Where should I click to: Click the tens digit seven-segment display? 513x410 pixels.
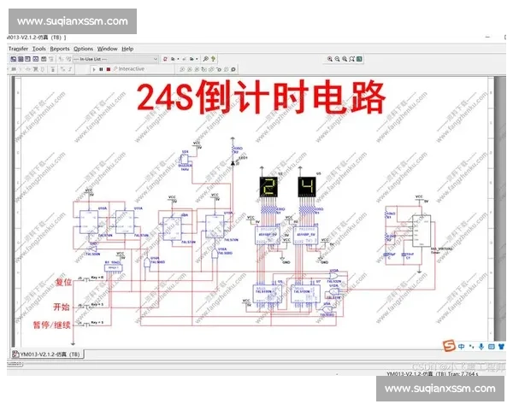268,187
